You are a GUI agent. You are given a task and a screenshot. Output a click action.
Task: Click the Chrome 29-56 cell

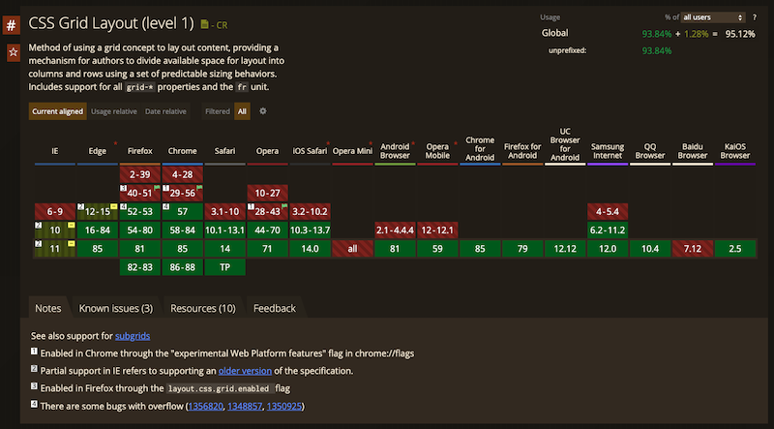pos(182,193)
